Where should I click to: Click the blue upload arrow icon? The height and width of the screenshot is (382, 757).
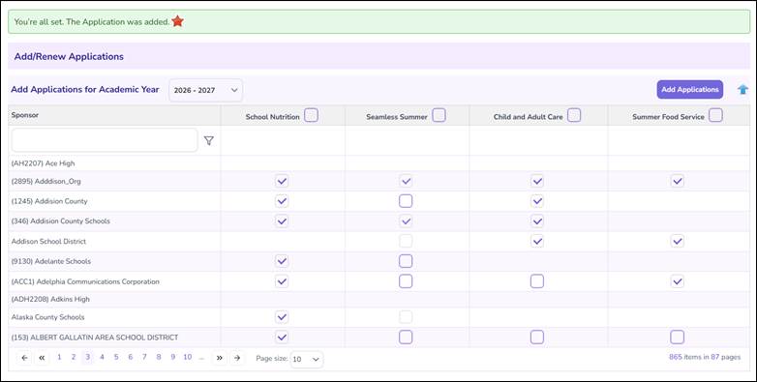coord(743,90)
